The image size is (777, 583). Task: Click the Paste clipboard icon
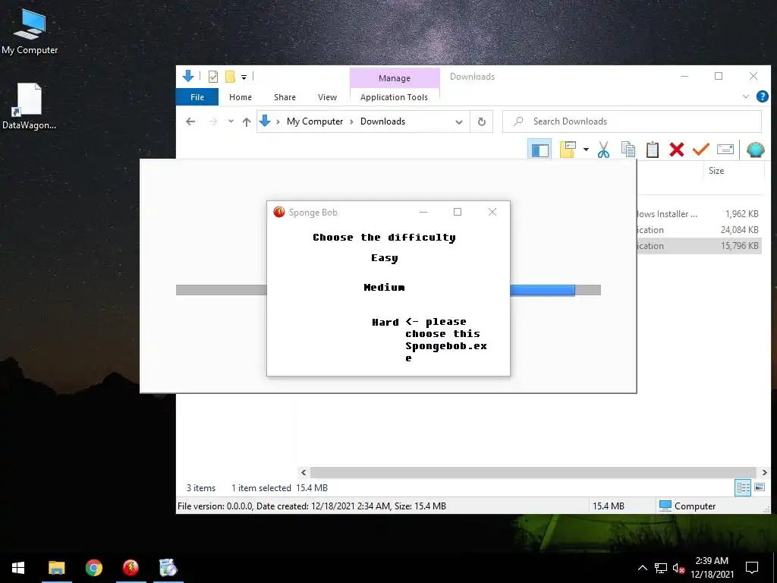coord(652,150)
